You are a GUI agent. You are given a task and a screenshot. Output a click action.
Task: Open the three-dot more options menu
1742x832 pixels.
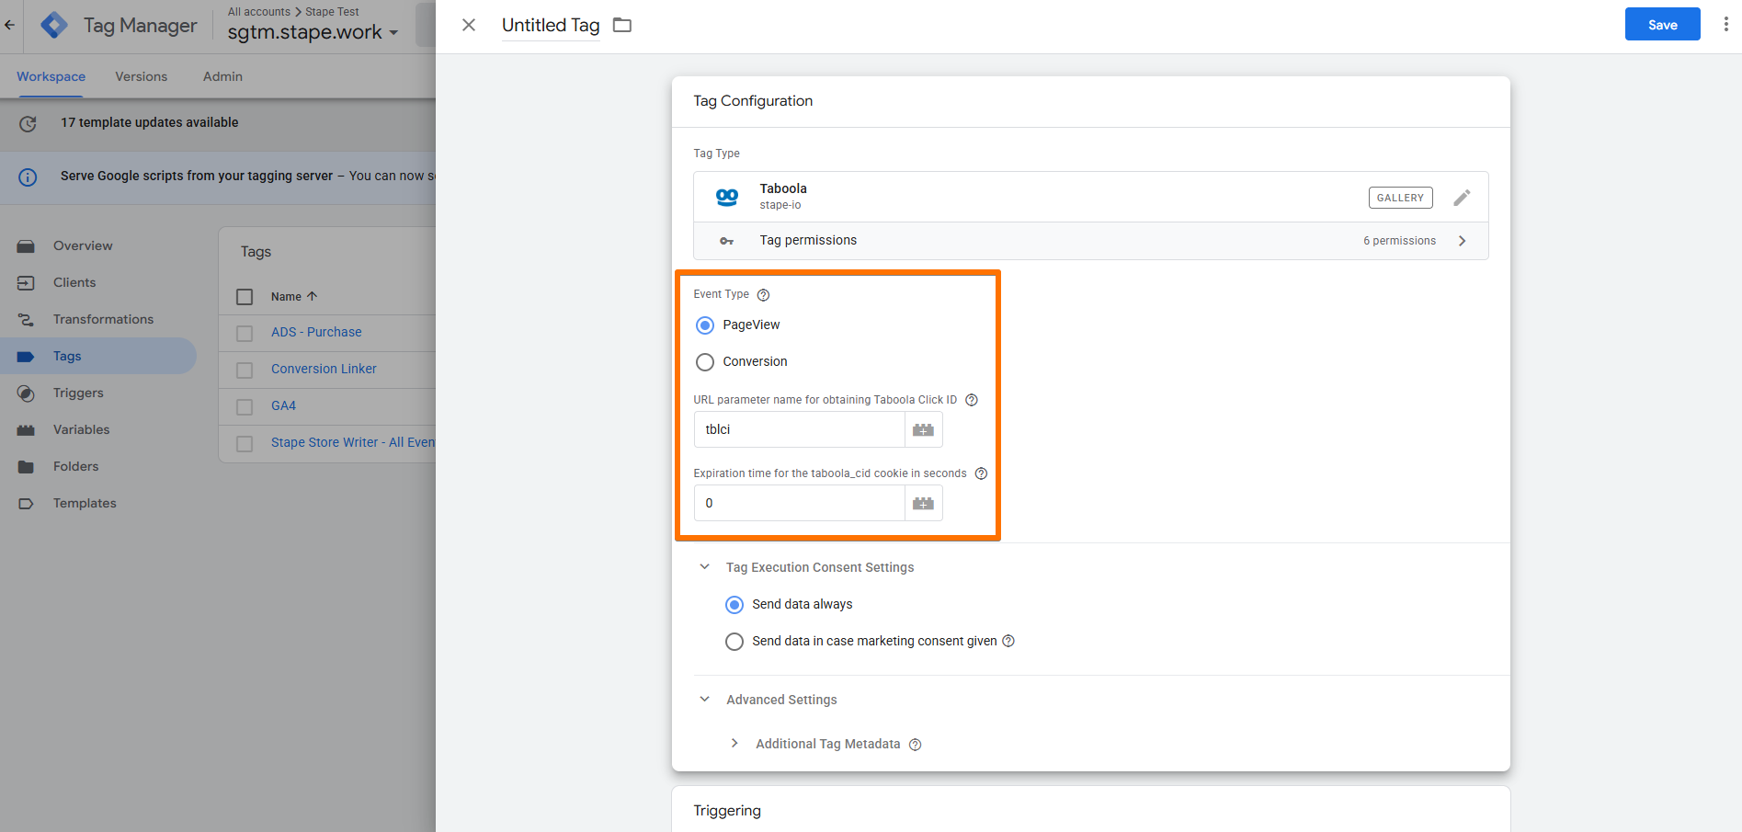click(1725, 24)
